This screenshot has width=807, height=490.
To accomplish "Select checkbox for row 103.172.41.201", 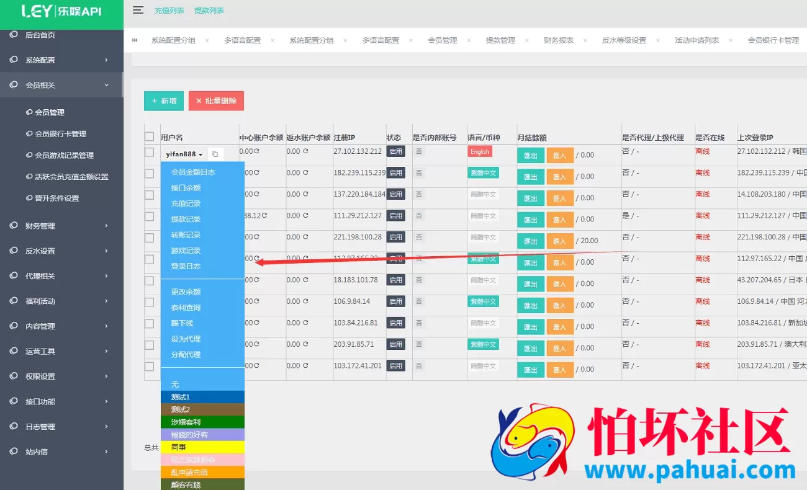I will point(149,366).
